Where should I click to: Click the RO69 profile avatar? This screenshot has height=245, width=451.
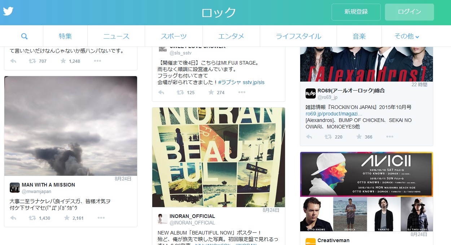point(311,93)
